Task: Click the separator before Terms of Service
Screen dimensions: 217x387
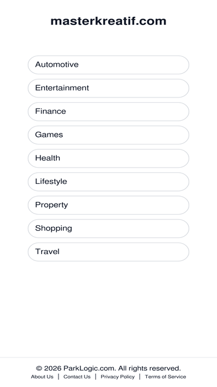Action: coord(139,377)
